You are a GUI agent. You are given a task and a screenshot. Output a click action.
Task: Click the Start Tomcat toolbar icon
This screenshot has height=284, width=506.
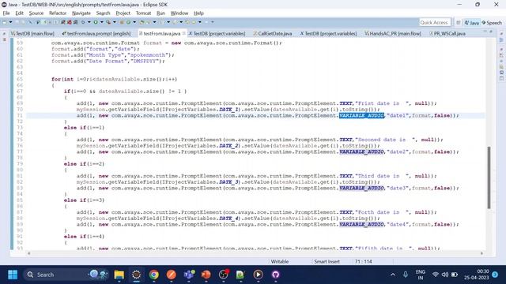63,22
